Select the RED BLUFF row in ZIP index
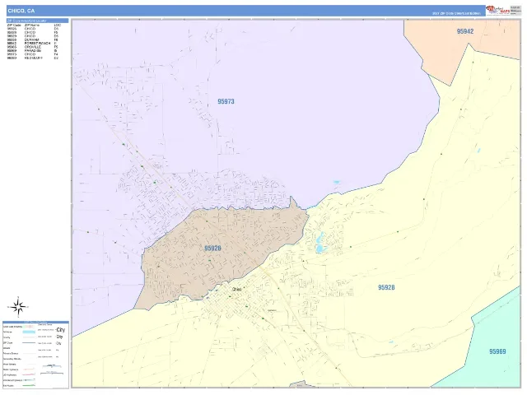The width and height of the screenshot is (527, 395). 32,58
